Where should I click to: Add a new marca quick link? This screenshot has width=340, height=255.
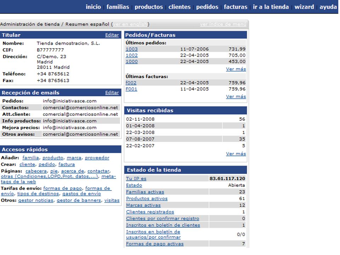click(x=74, y=158)
